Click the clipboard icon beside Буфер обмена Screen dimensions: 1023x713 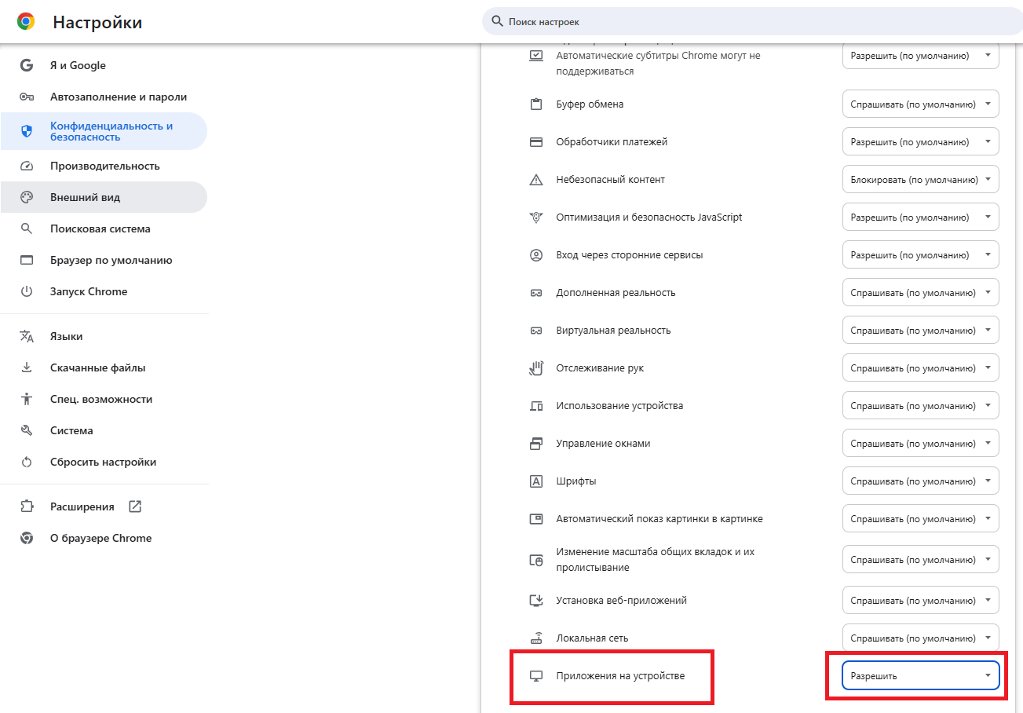[x=537, y=104]
